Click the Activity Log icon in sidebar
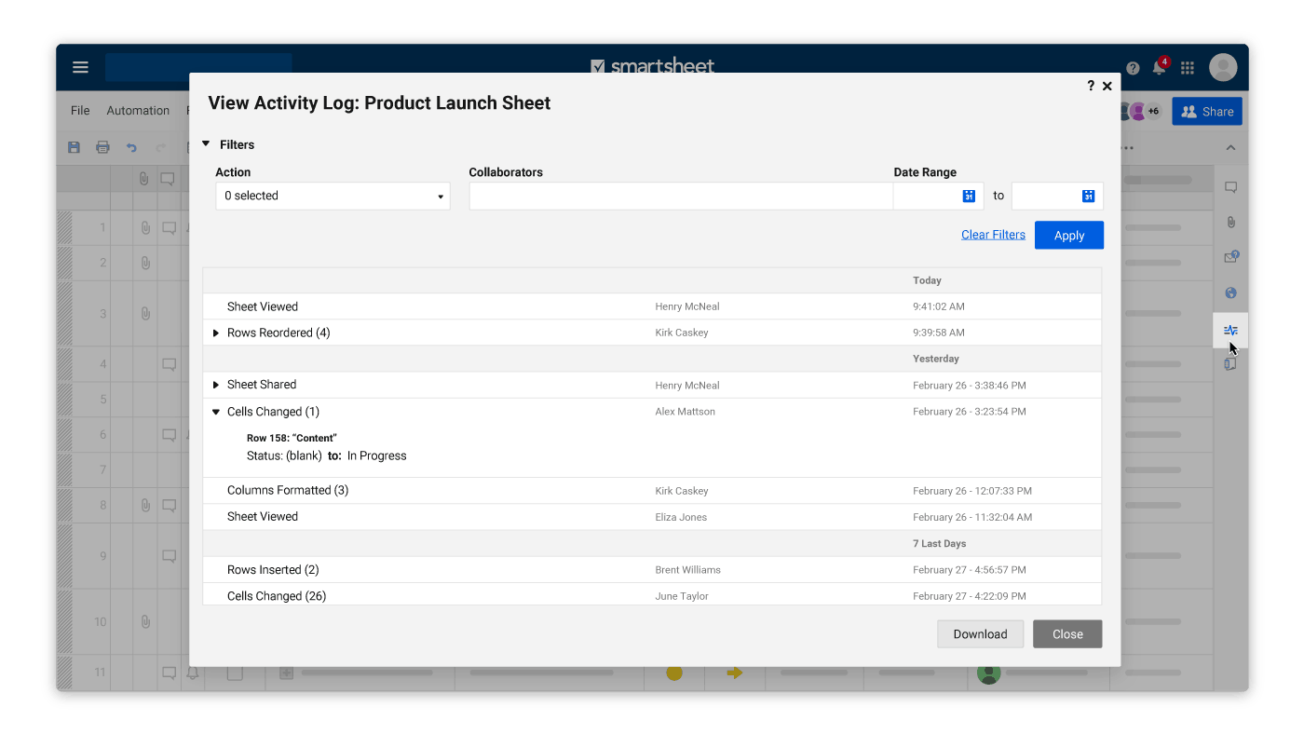 click(x=1230, y=330)
